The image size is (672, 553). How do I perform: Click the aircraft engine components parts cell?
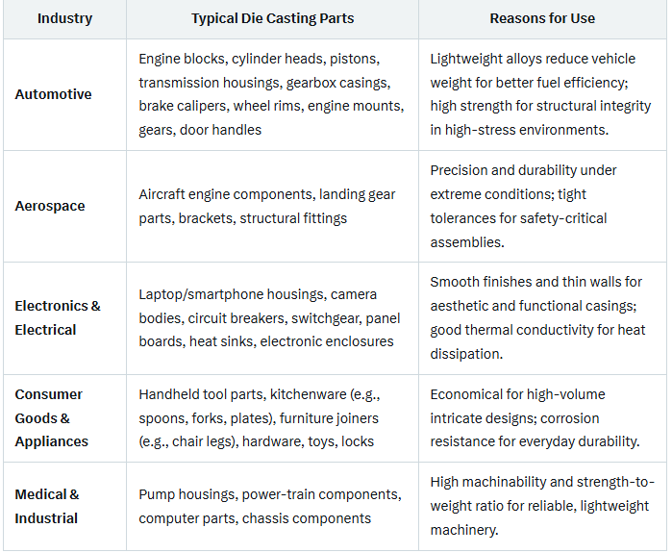pyautogui.click(x=267, y=206)
